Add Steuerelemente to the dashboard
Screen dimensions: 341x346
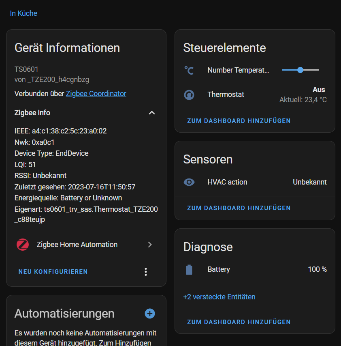(239, 120)
